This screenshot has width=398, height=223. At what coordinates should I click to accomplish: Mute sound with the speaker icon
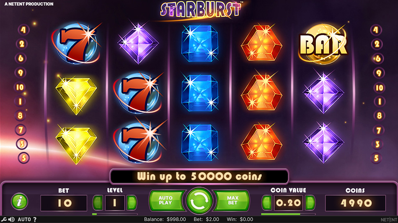point(11,220)
